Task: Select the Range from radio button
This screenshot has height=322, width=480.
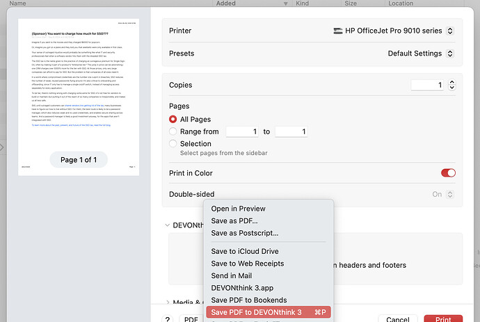Action: 173,131
